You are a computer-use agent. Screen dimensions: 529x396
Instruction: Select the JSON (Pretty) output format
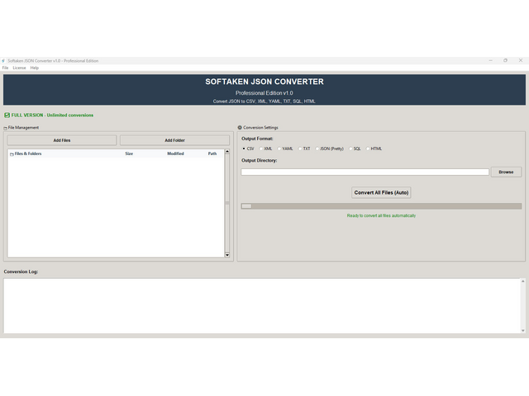[329, 148]
